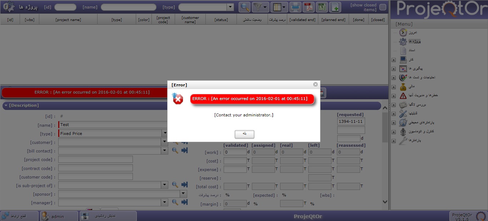Click the search icon beside manager field
Image resolution: width=488 pixels, height=221 pixels.
coord(175,202)
